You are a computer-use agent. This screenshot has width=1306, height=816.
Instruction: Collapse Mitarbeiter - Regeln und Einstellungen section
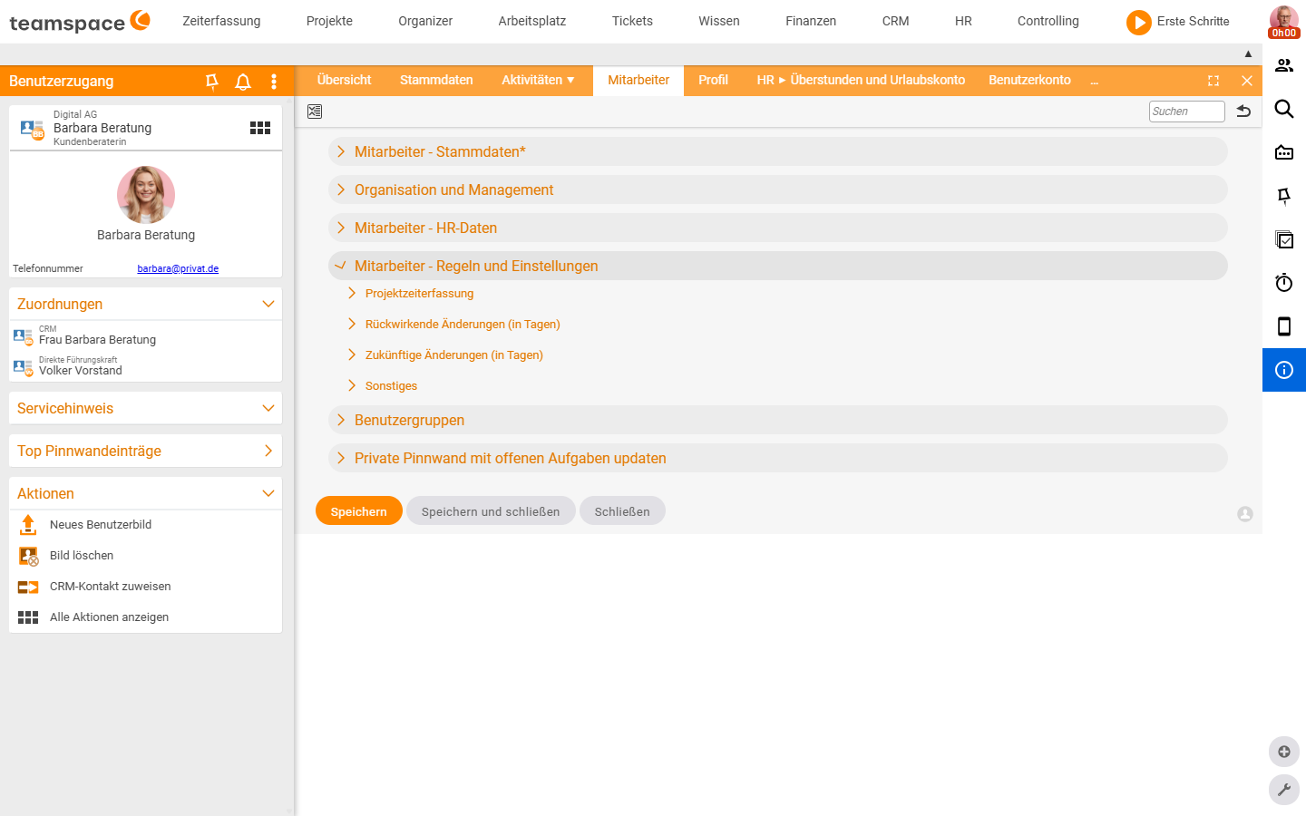[x=777, y=266]
